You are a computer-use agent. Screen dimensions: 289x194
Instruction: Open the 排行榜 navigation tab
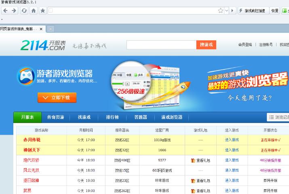(x=112, y=117)
